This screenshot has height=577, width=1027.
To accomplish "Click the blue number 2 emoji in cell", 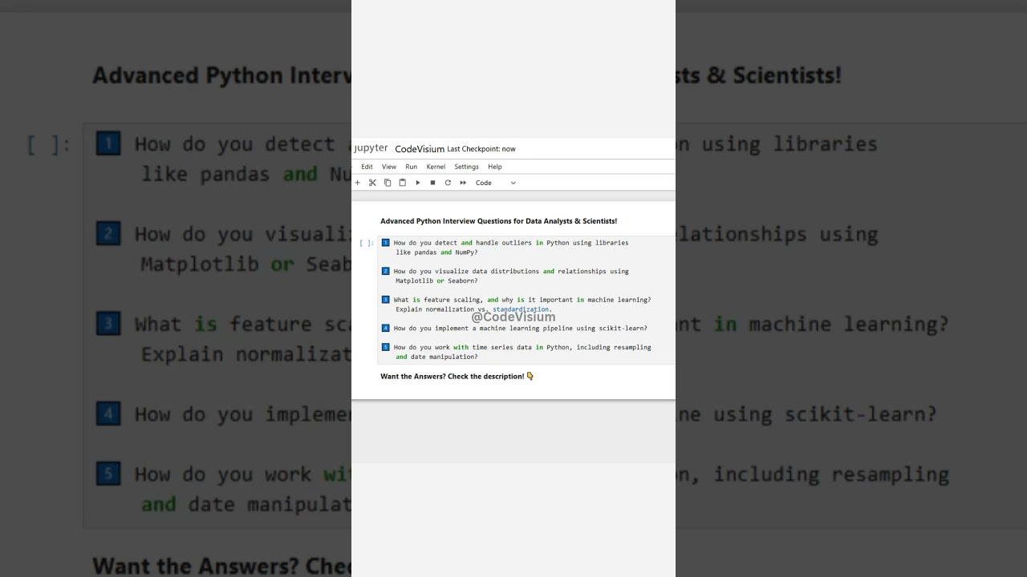I will pyautogui.click(x=386, y=271).
